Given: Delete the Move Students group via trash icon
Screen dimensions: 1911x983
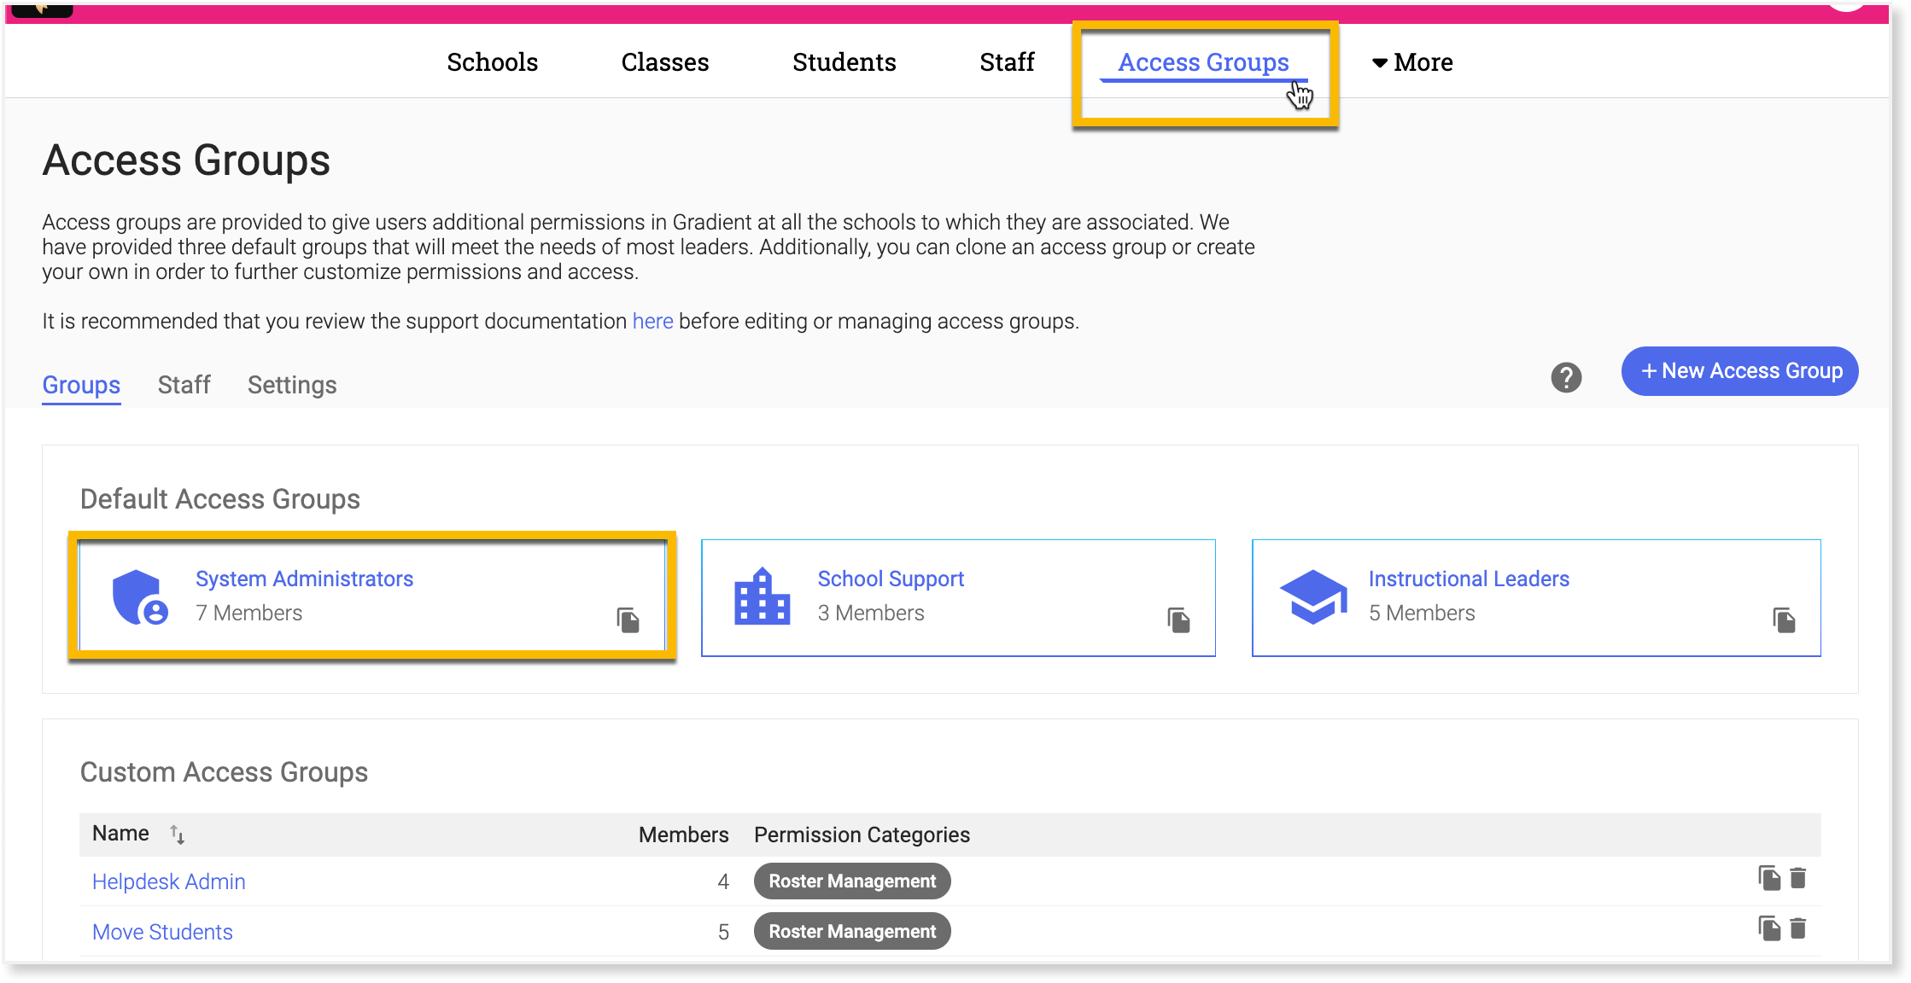Looking at the screenshot, I should click(1799, 929).
